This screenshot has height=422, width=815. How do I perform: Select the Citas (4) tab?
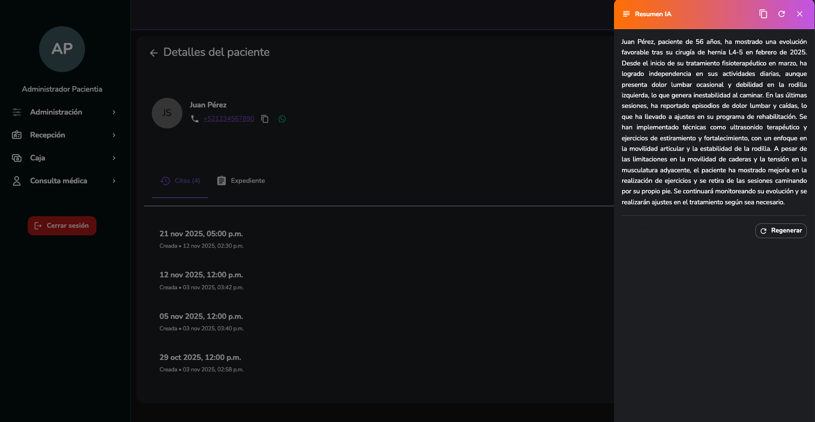point(180,181)
